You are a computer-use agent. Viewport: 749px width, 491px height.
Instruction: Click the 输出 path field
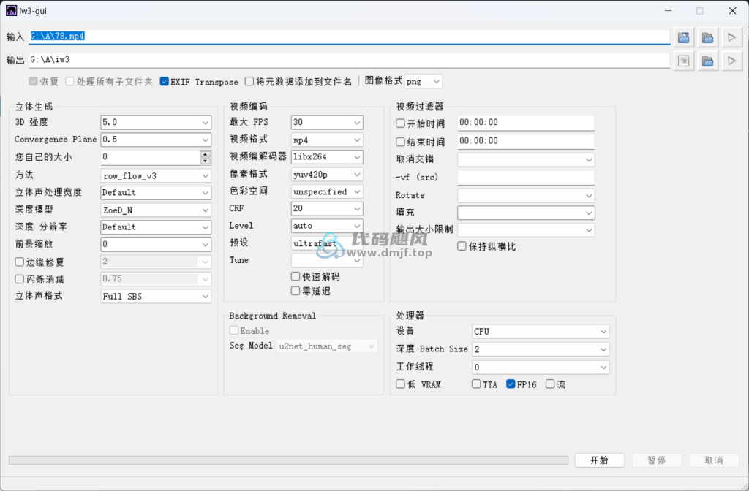point(349,60)
